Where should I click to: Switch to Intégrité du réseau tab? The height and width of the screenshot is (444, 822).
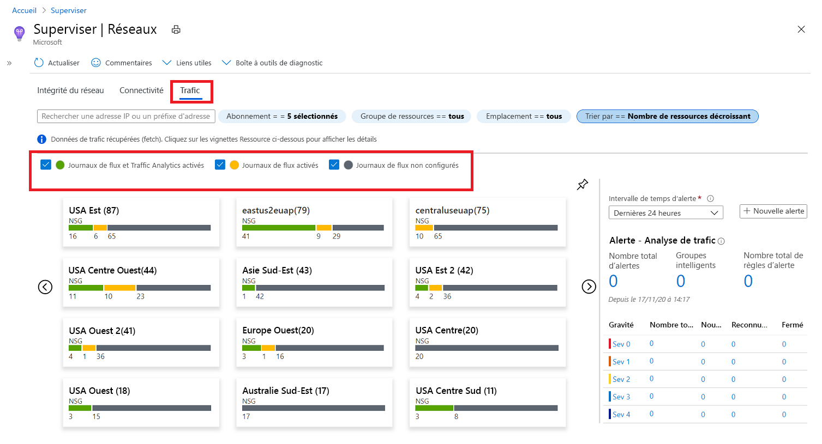click(x=70, y=90)
